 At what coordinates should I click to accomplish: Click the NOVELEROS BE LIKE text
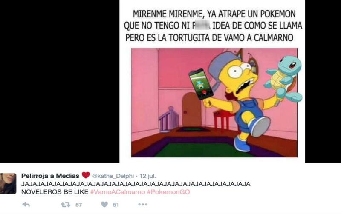55,192
